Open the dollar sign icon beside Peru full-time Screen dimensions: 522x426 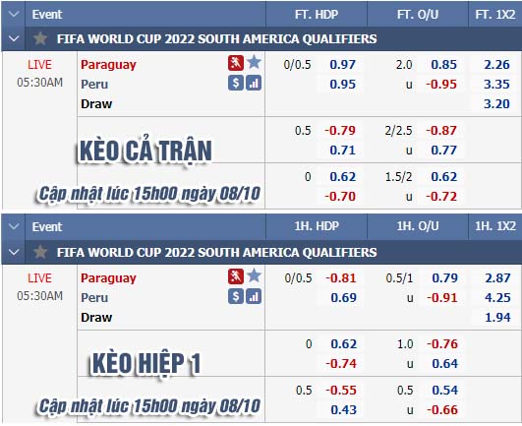(x=236, y=83)
